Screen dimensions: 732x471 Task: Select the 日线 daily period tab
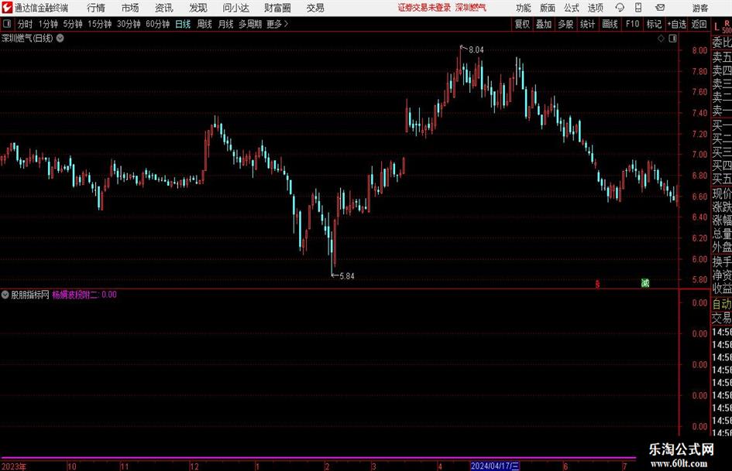183,24
